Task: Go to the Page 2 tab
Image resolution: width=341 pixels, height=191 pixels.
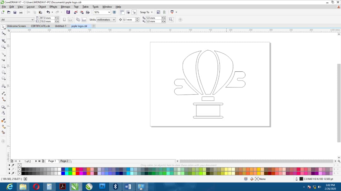Action: [64, 161]
